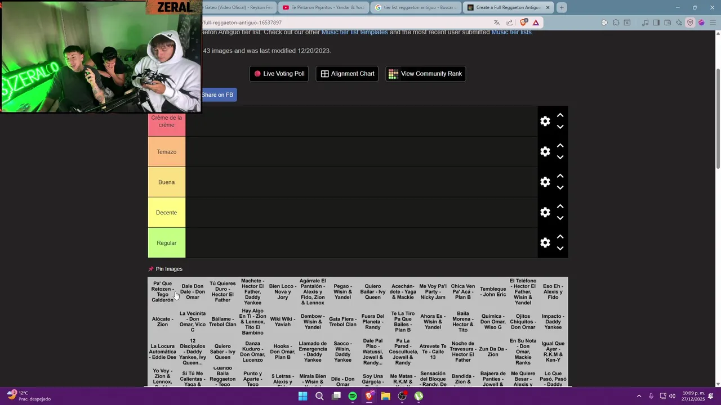
Task: Move Temazo tier down with arrow
Action: (x=560, y=157)
